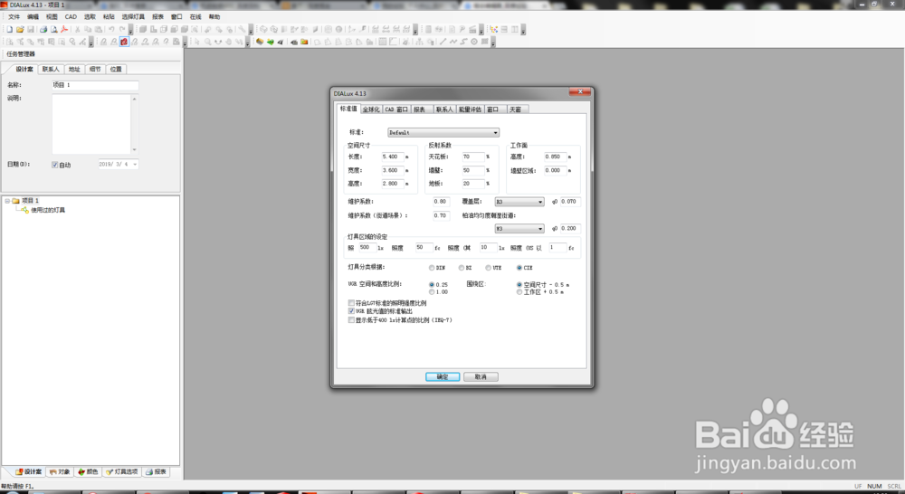Switch to 位置 tab in task manager
Viewport: 905px width, 494px height.
click(116, 70)
